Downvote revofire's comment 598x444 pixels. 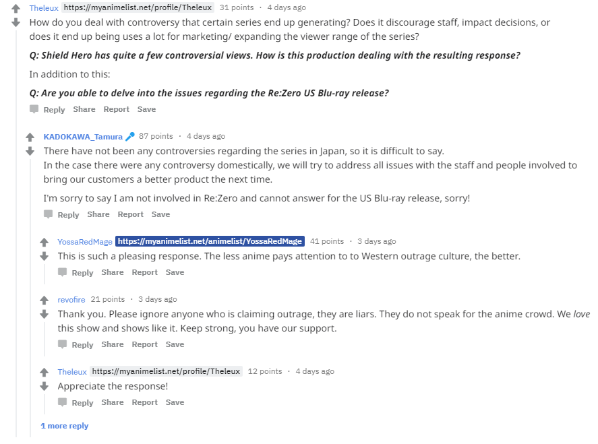coord(44,315)
